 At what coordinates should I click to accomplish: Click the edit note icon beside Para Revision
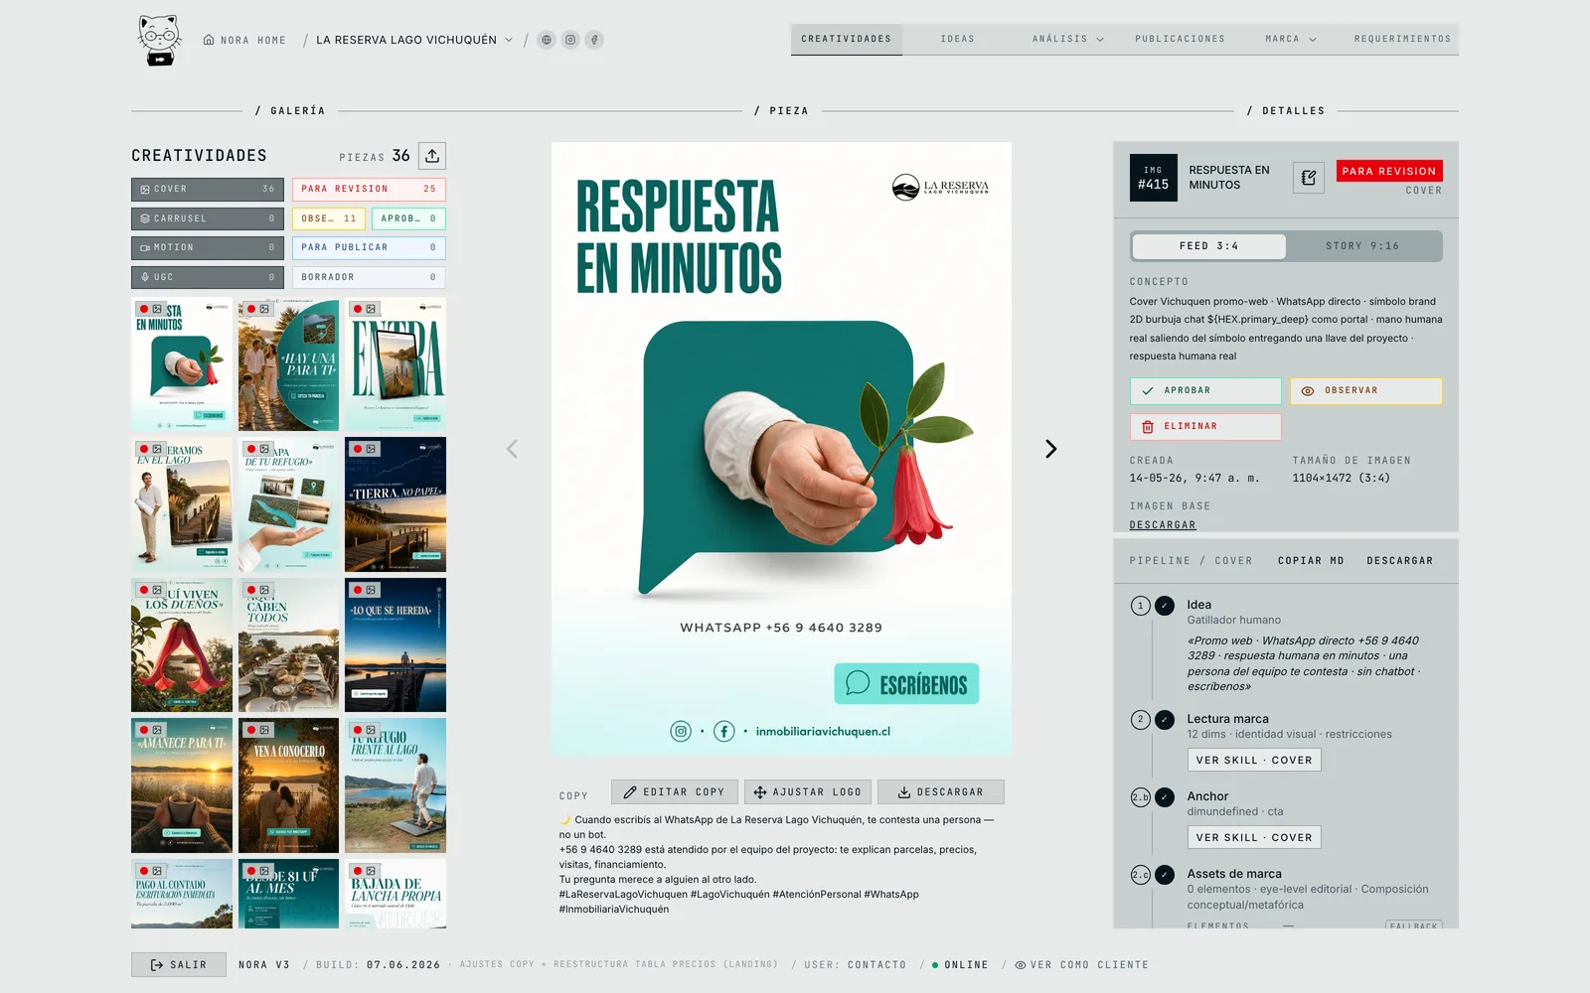[1309, 178]
